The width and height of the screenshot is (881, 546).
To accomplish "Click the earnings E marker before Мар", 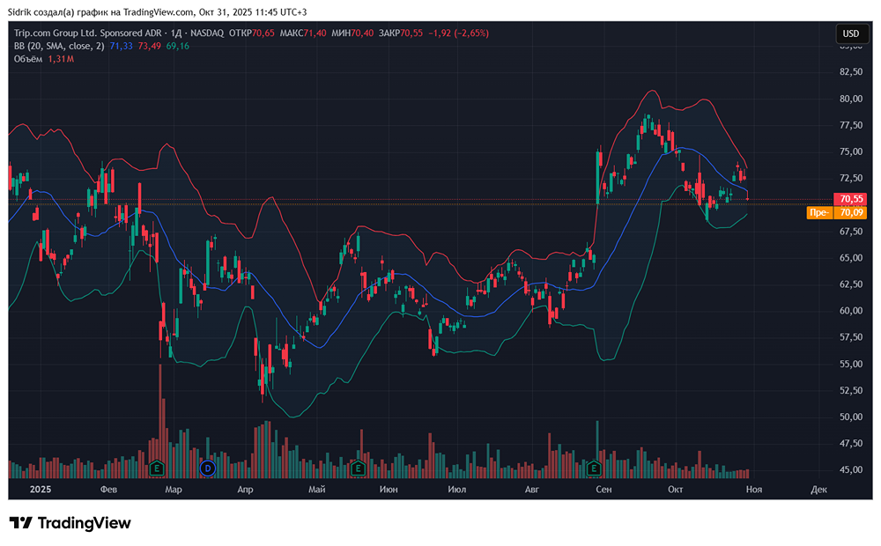I will point(158,468).
